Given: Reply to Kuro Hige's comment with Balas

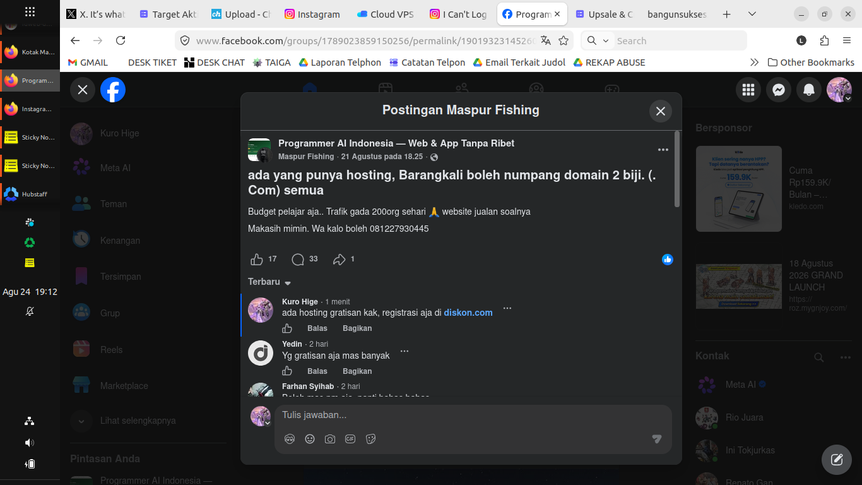Looking at the screenshot, I should point(317,328).
